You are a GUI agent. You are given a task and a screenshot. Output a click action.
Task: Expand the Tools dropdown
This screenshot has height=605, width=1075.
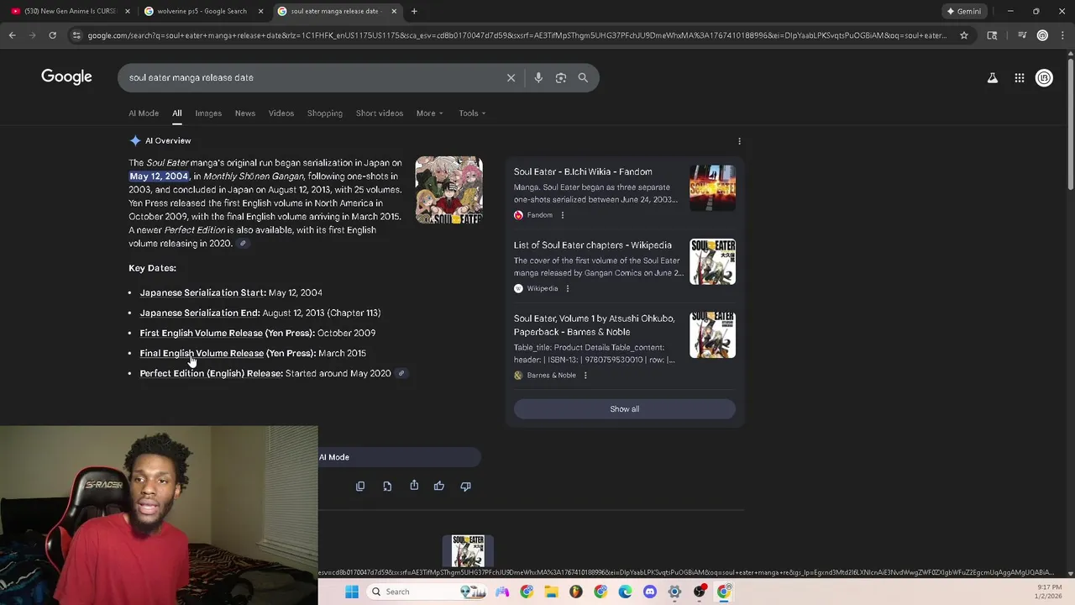tap(472, 113)
